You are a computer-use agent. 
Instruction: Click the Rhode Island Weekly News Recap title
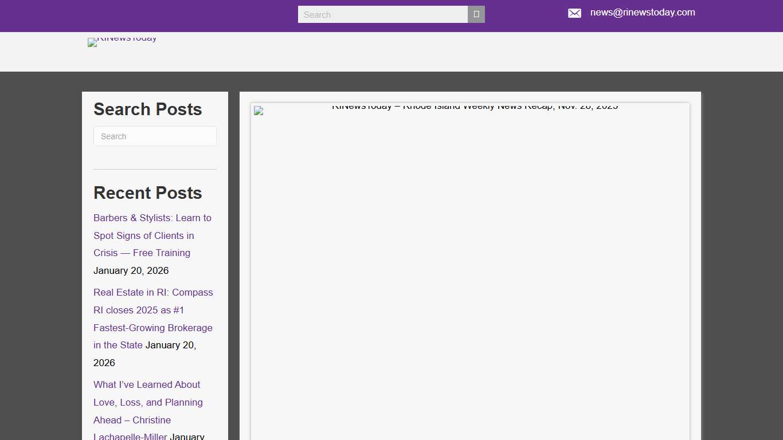click(475, 107)
